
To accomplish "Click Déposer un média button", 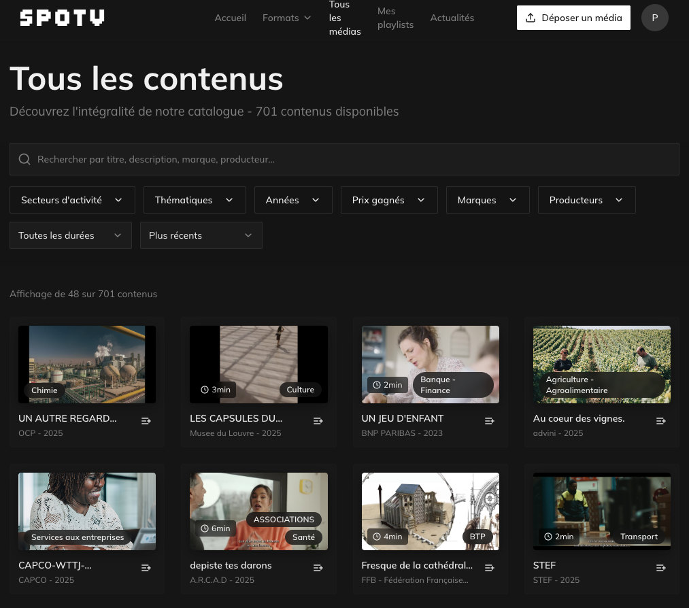I will 573,18.
